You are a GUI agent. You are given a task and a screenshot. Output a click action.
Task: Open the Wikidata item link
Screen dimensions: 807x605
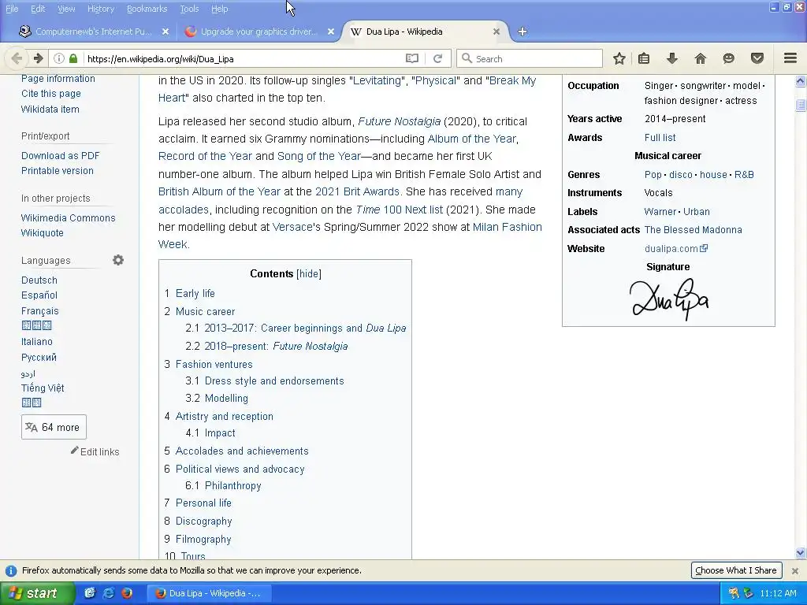point(50,109)
